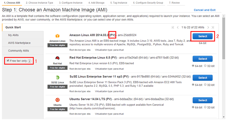Viewport: 227px width, 120px height.
Task: Go to the previous page of AMIs
Action: click(x=178, y=27)
